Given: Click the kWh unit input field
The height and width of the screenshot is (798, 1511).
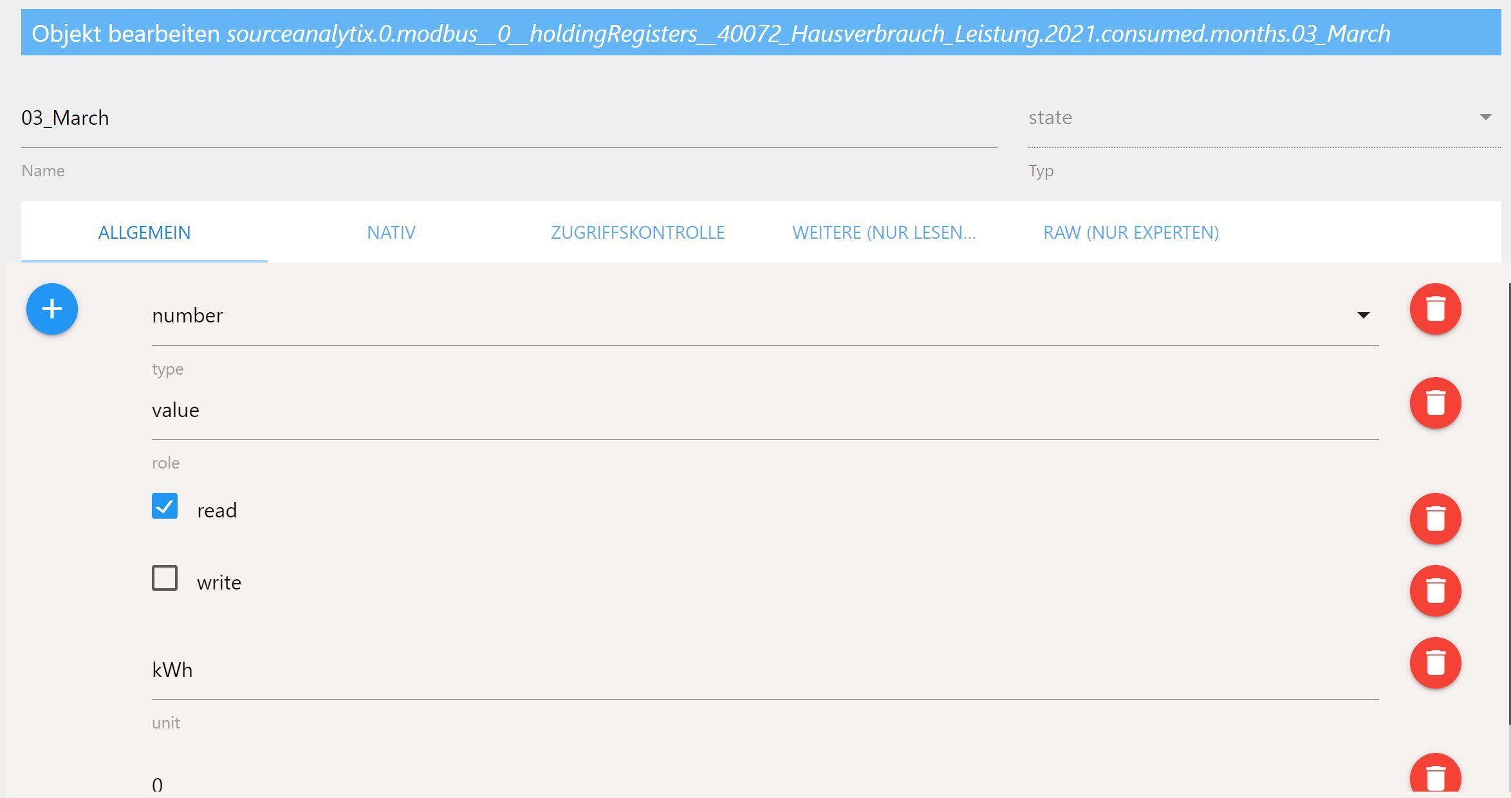Looking at the screenshot, I should 765,670.
